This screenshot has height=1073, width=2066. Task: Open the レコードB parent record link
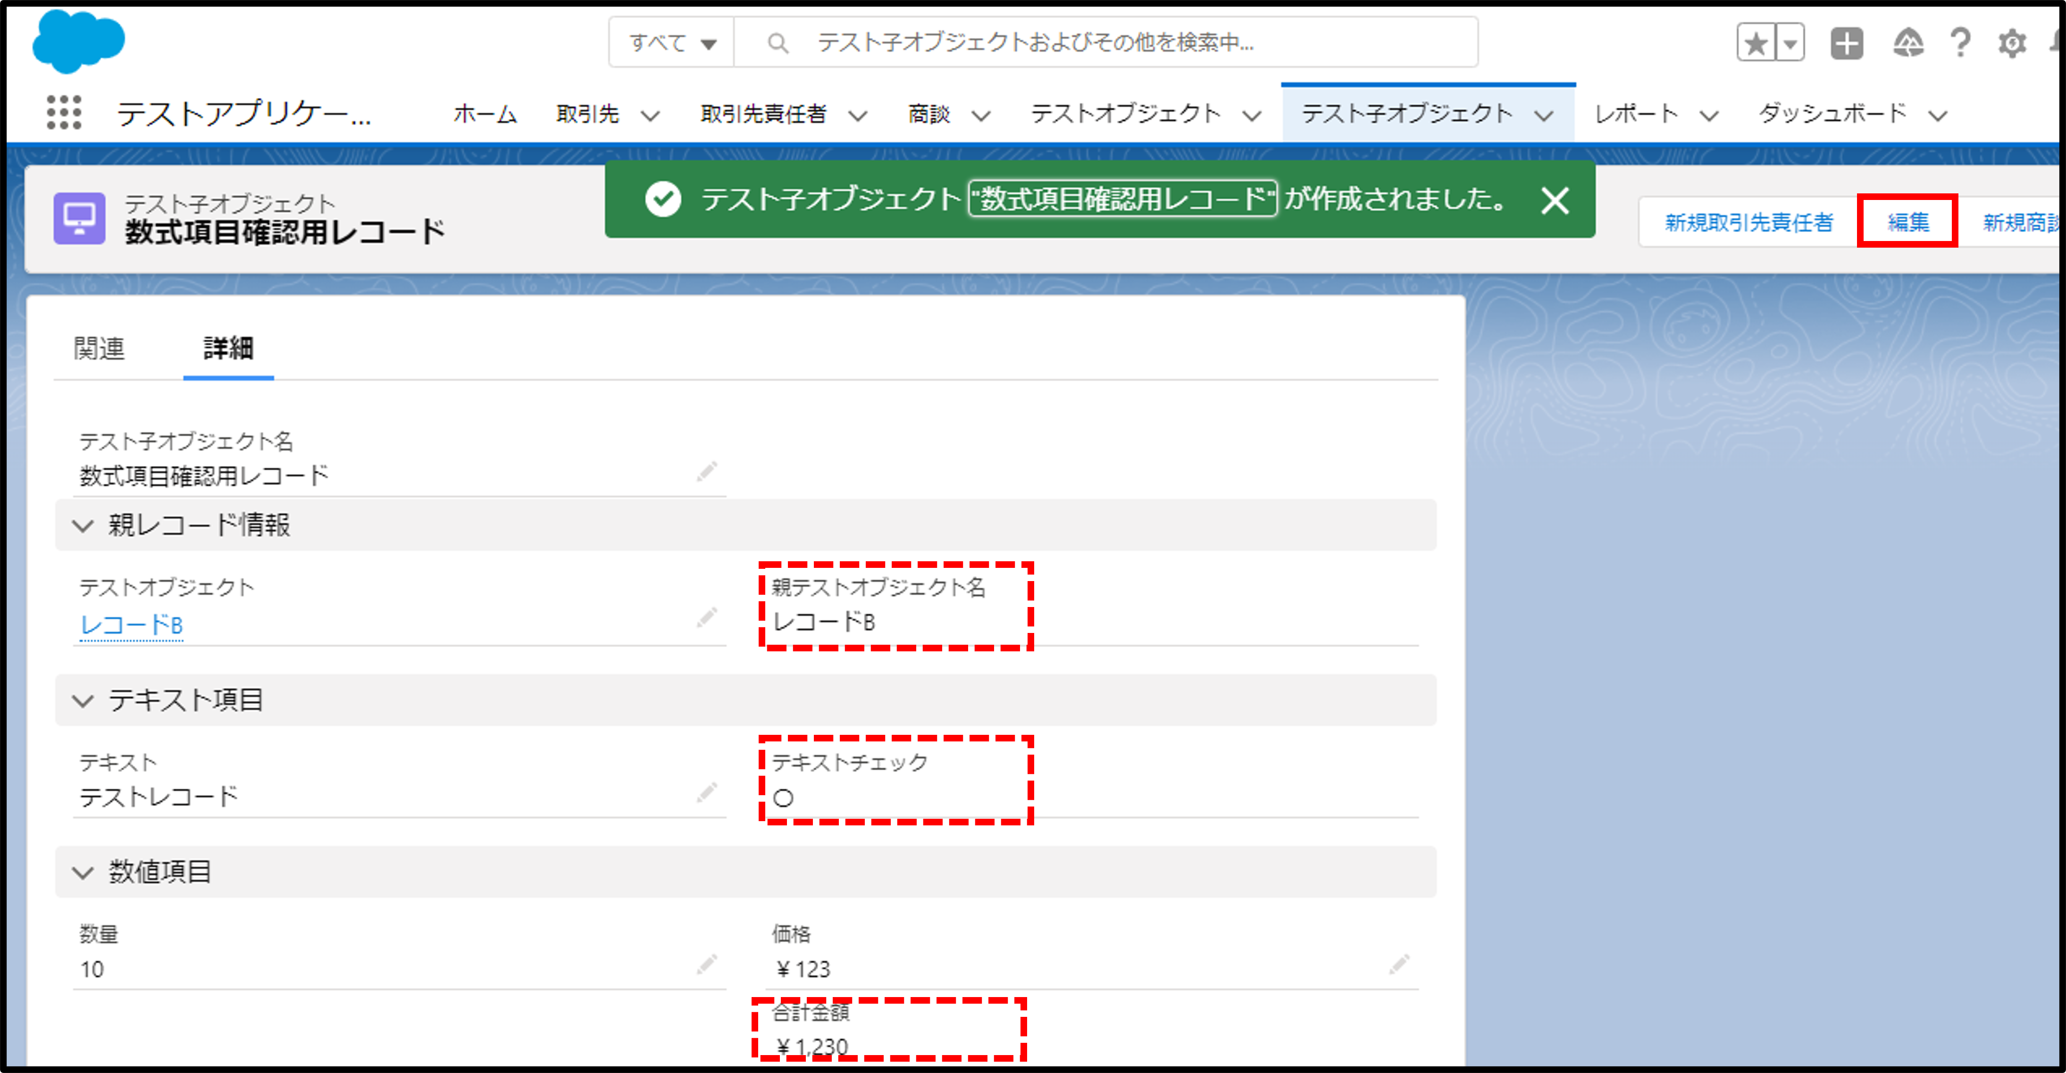[132, 625]
